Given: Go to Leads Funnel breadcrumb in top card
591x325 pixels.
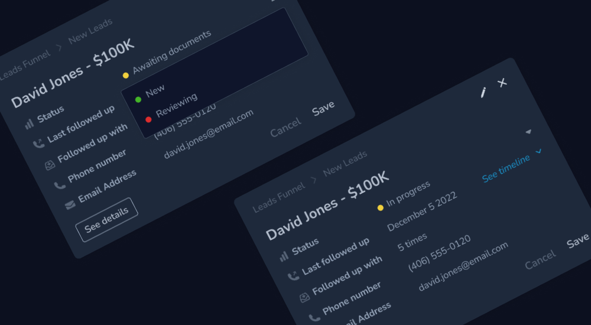Looking at the screenshot, I should tap(25, 65).
